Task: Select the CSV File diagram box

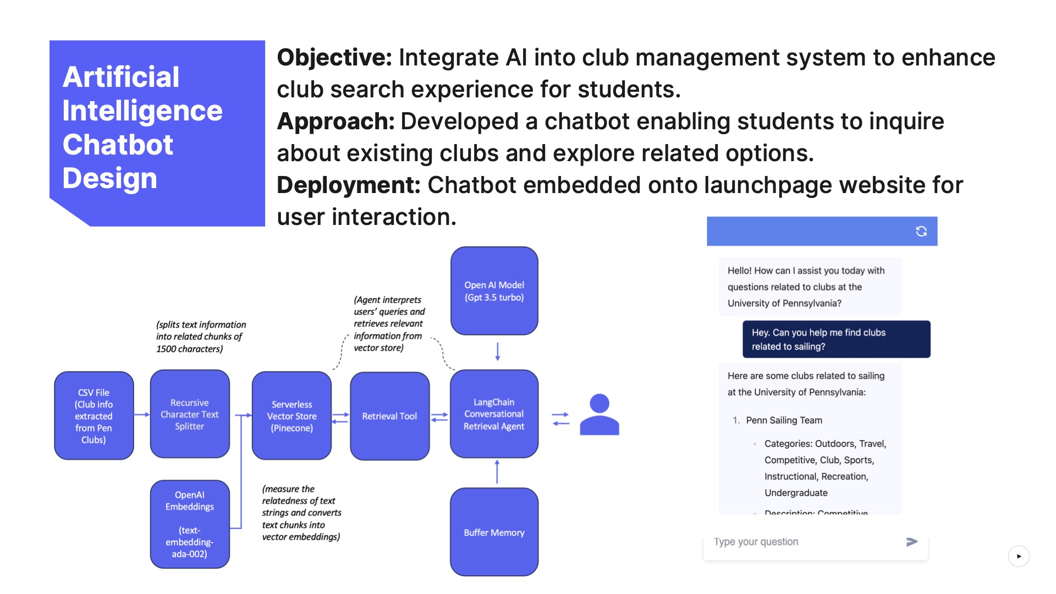Action: [x=94, y=416]
